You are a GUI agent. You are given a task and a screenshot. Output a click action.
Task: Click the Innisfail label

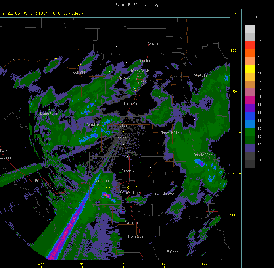pyautogui.click(x=132, y=104)
